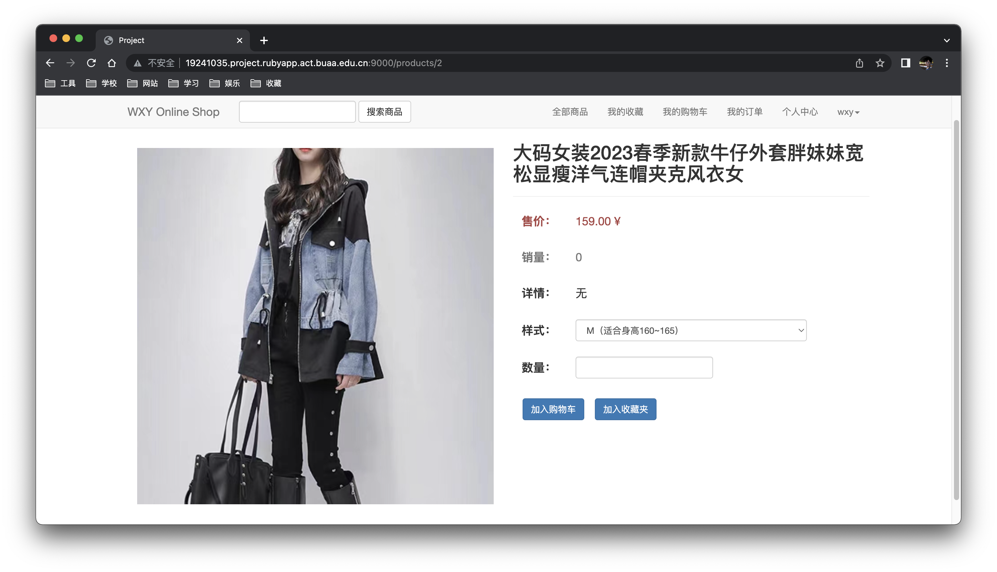The width and height of the screenshot is (997, 572).
Task: Open the 工具 bookmarks folder
Action: (x=60, y=83)
